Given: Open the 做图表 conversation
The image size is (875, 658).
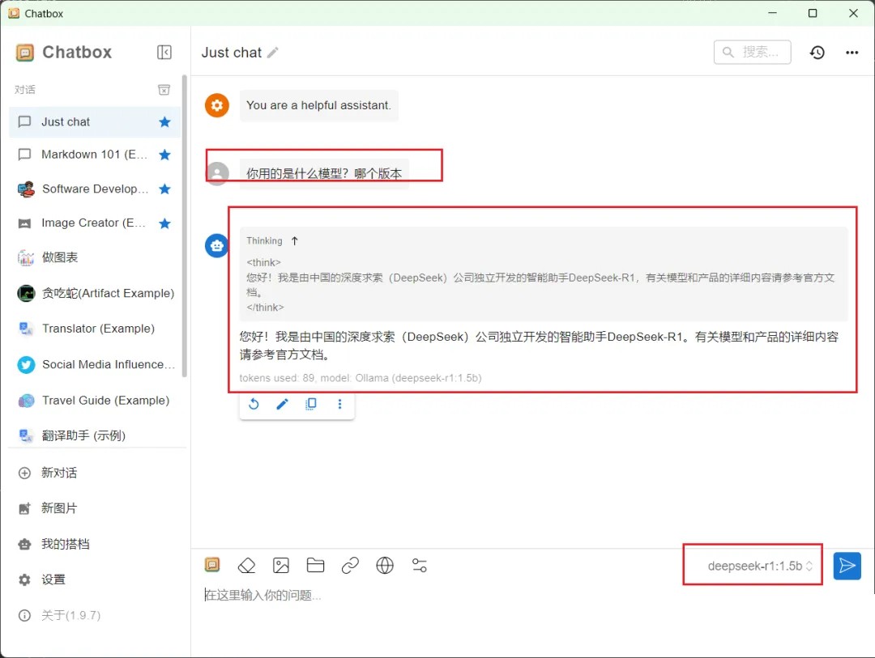Looking at the screenshot, I should (95, 257).
